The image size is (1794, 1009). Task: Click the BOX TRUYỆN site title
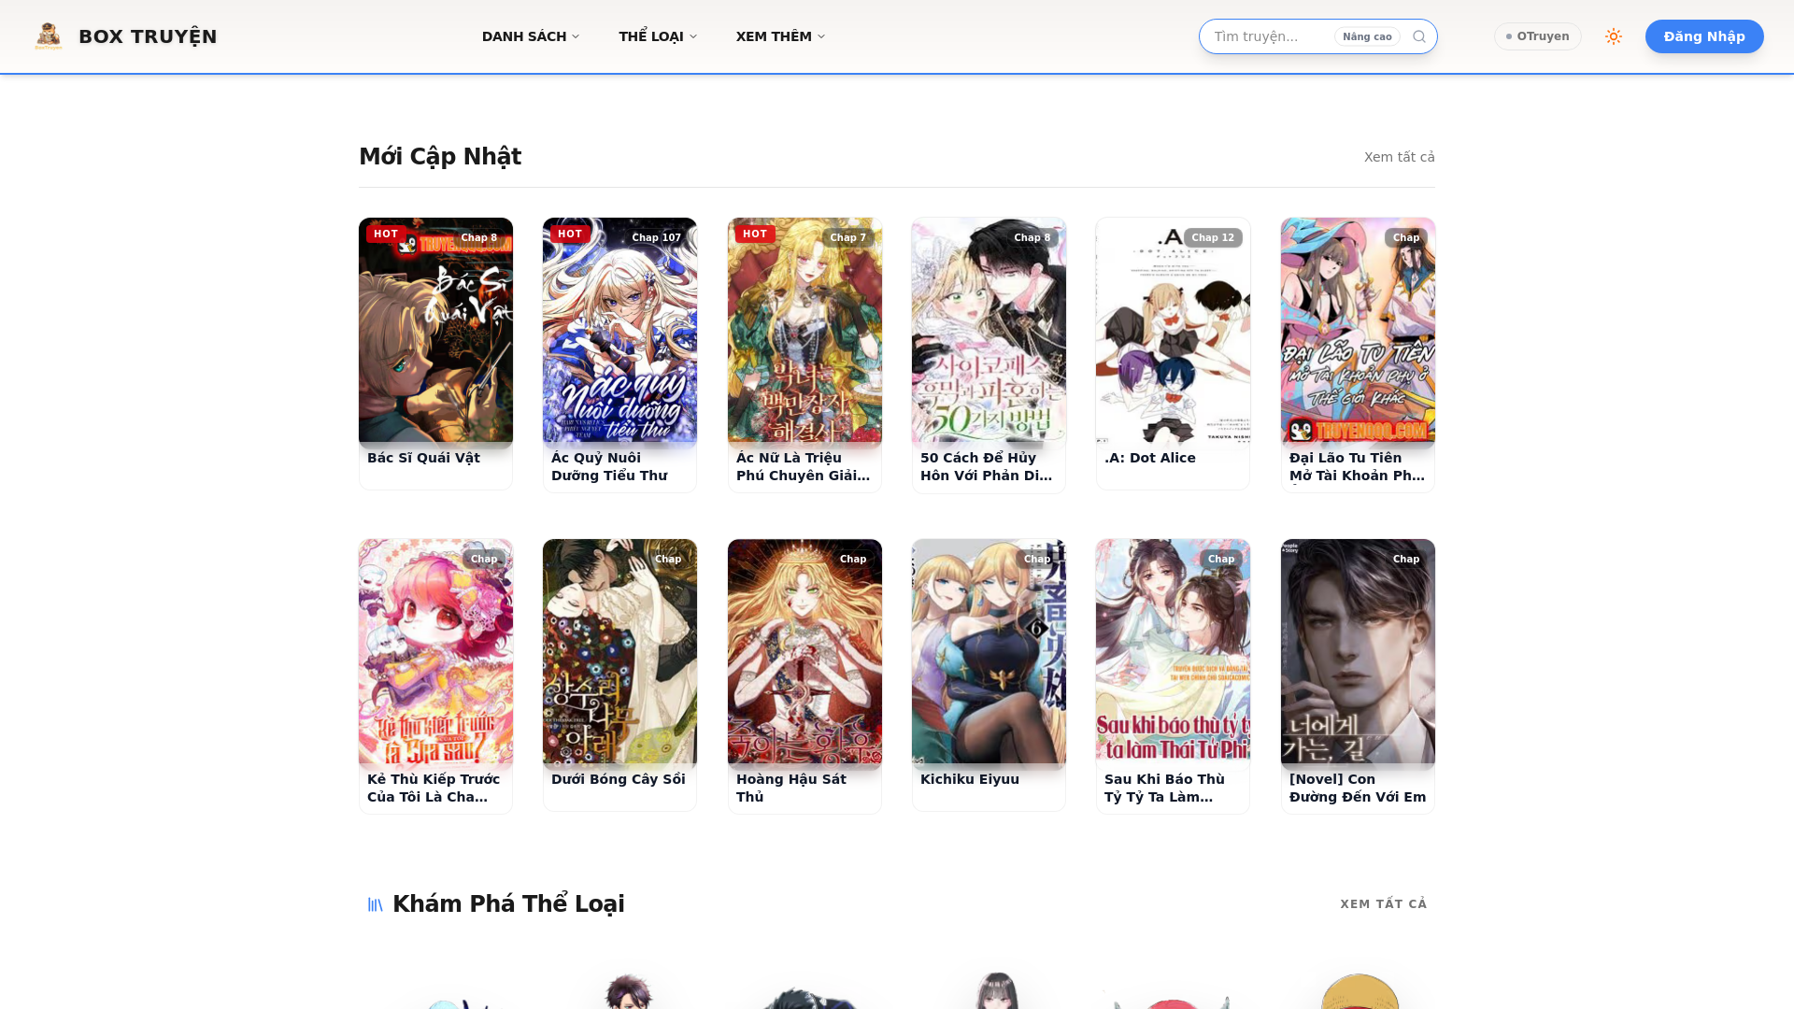click(148, 36)
